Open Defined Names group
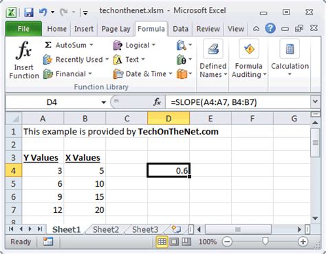Image resolution: width=326 pixels, height=254 pixels. pos(213,59)
